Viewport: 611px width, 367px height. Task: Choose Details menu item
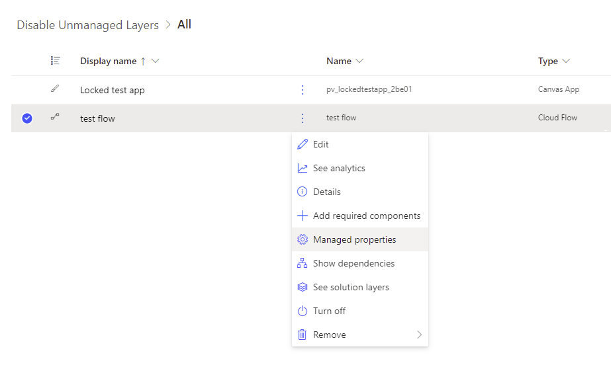click(360, 192)
